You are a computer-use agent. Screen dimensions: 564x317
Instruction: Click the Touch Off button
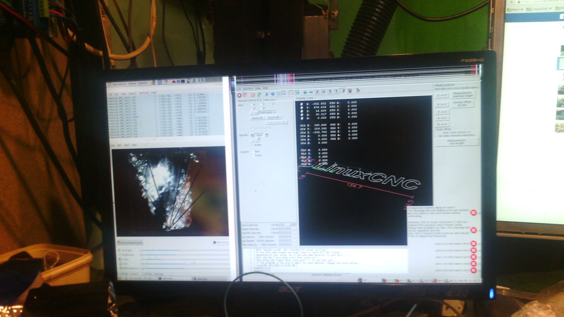coord(274,118)
